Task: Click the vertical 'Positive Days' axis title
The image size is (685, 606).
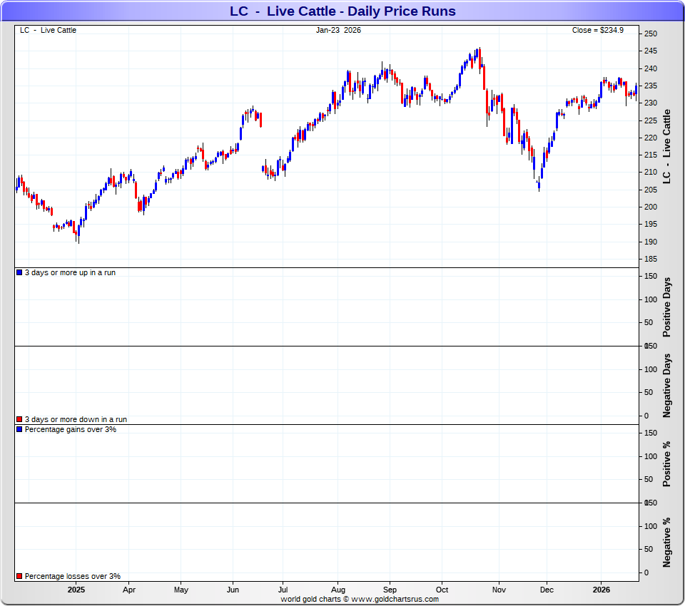Action: pyautogui.click(x=666, y=307)
